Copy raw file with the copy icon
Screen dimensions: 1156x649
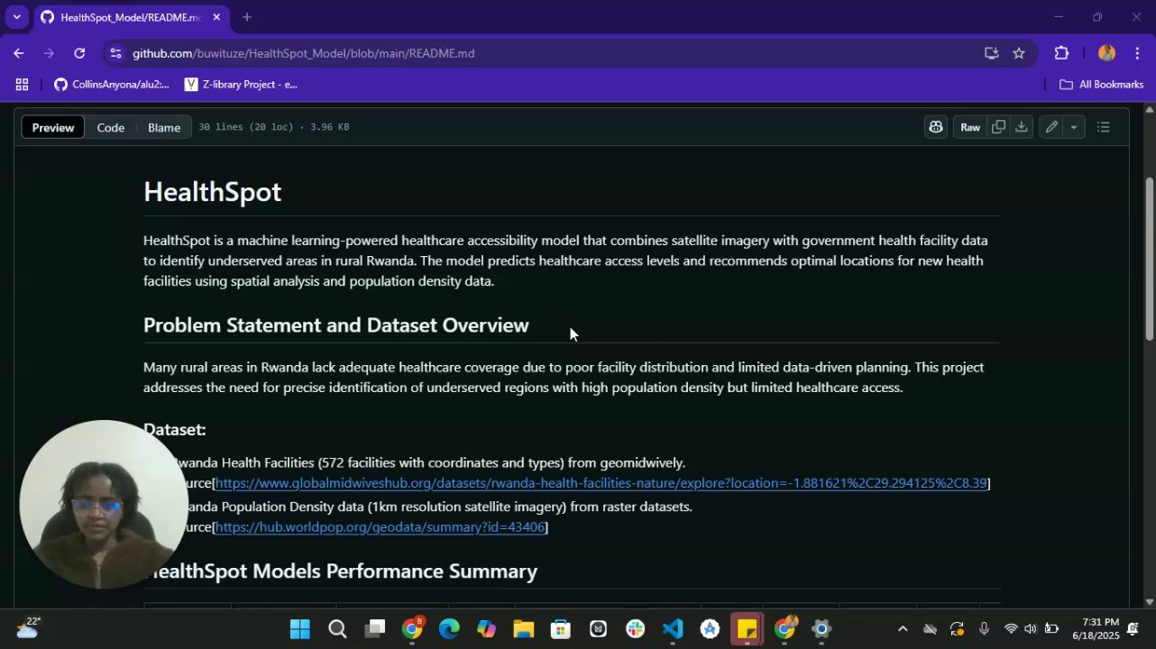[998, 127]
